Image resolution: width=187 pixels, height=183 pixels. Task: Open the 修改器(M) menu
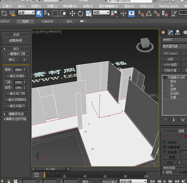pyautogui.click(x=70, y=6)
